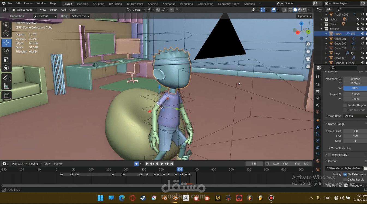Open the World properties tab

click(318, 112)
